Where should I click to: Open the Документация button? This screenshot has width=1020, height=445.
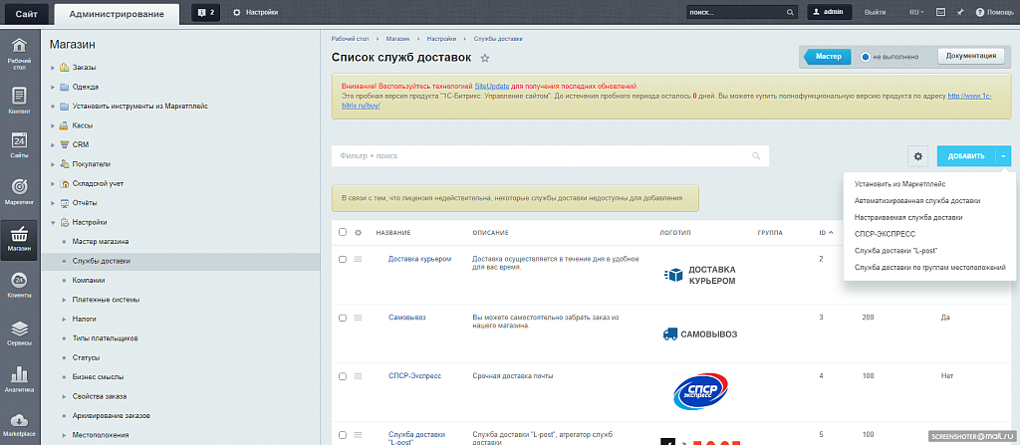[971, 57]
